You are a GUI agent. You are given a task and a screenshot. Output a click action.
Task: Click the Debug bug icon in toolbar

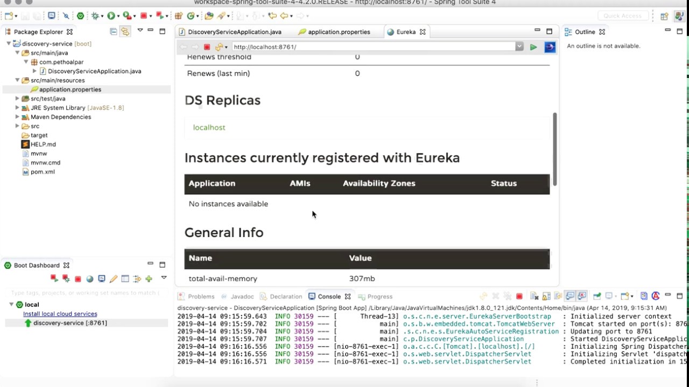tap(95, 16)
